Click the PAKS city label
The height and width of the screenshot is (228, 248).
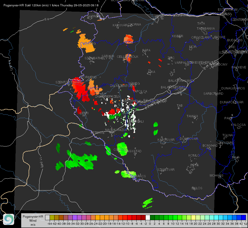point(228,118)
